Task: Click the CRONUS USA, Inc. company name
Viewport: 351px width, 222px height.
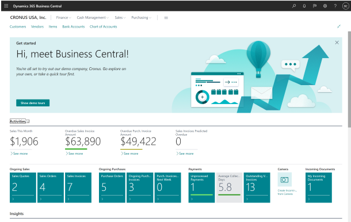Action: 28,17
